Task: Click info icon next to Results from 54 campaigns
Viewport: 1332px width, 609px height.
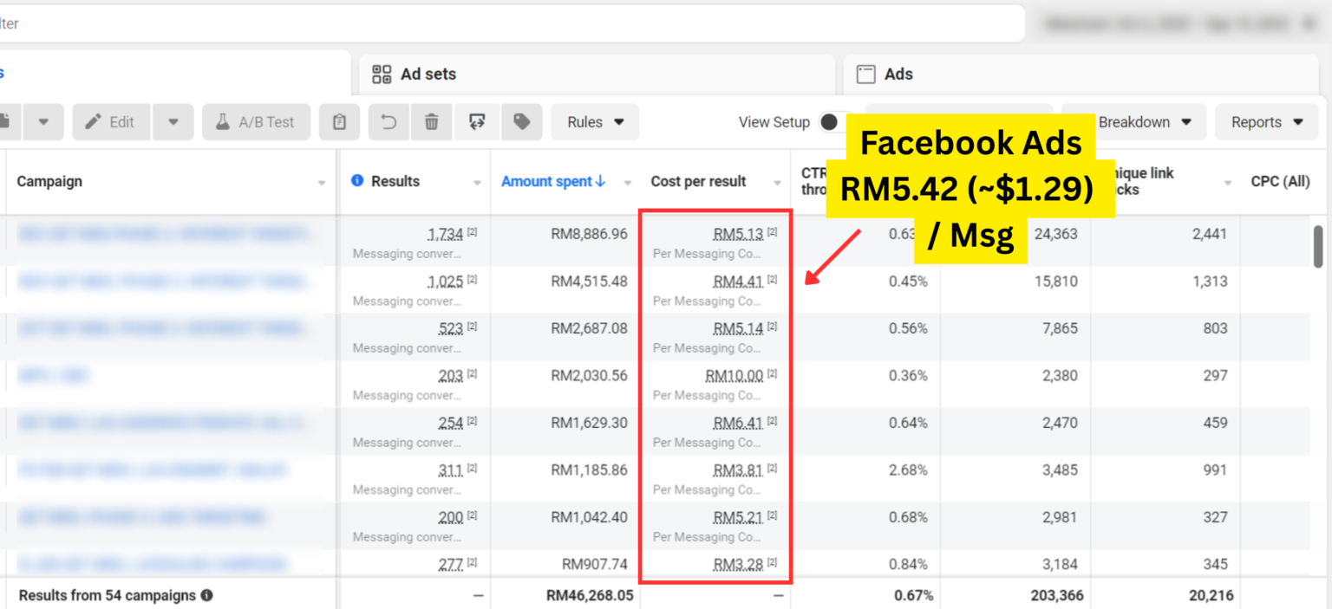Action: click(x=207, y=596)
